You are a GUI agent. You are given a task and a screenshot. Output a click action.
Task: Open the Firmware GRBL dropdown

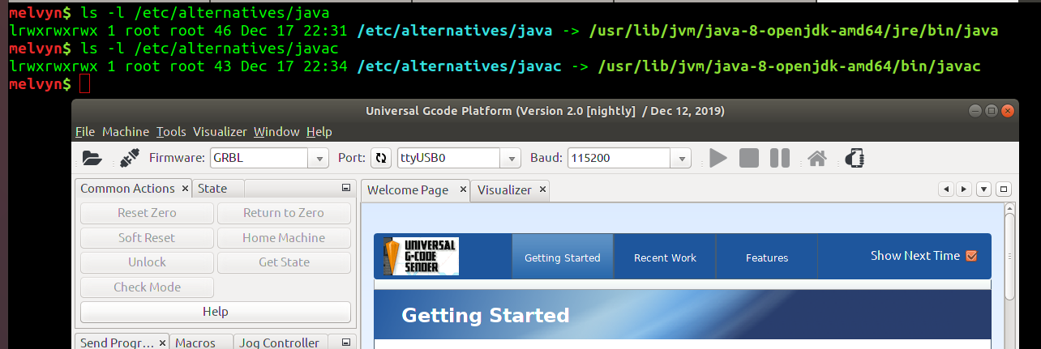tap(319, 158)
